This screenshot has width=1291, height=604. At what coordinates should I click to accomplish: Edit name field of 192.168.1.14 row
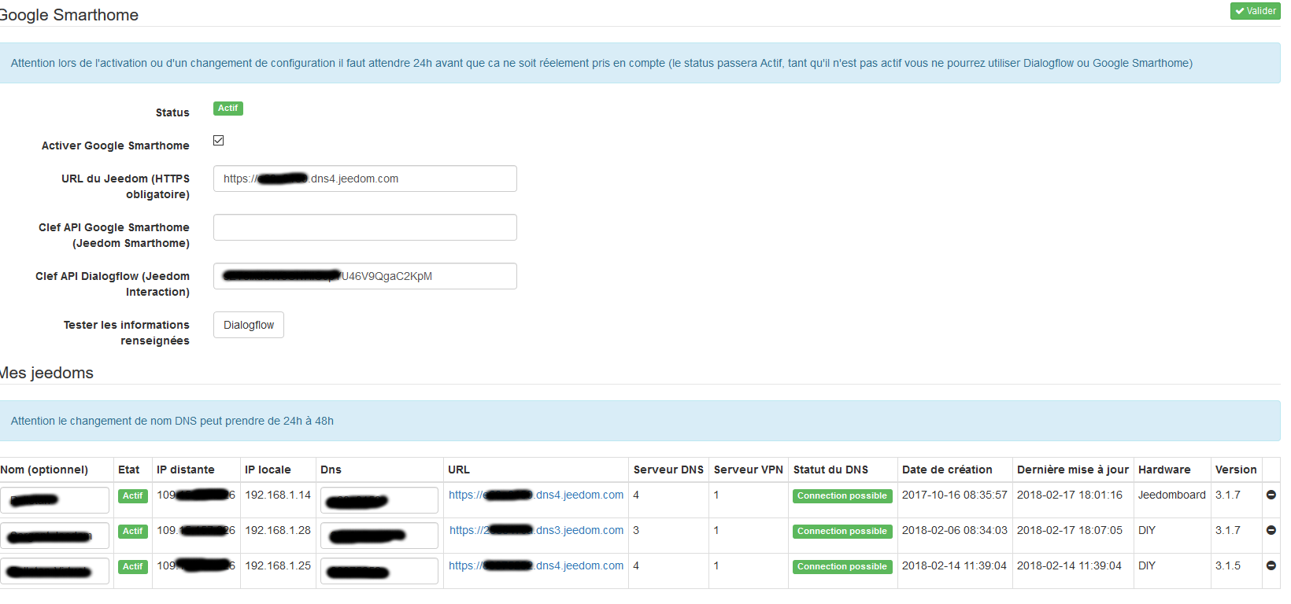point(54,500)
